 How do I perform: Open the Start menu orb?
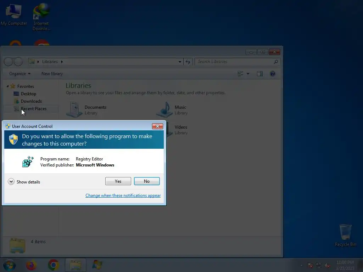coord(9,265)
